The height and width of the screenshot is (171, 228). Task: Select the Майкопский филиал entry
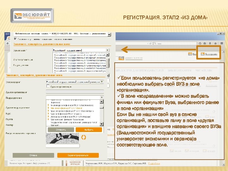pyautogui.click(x=74, y=122)
